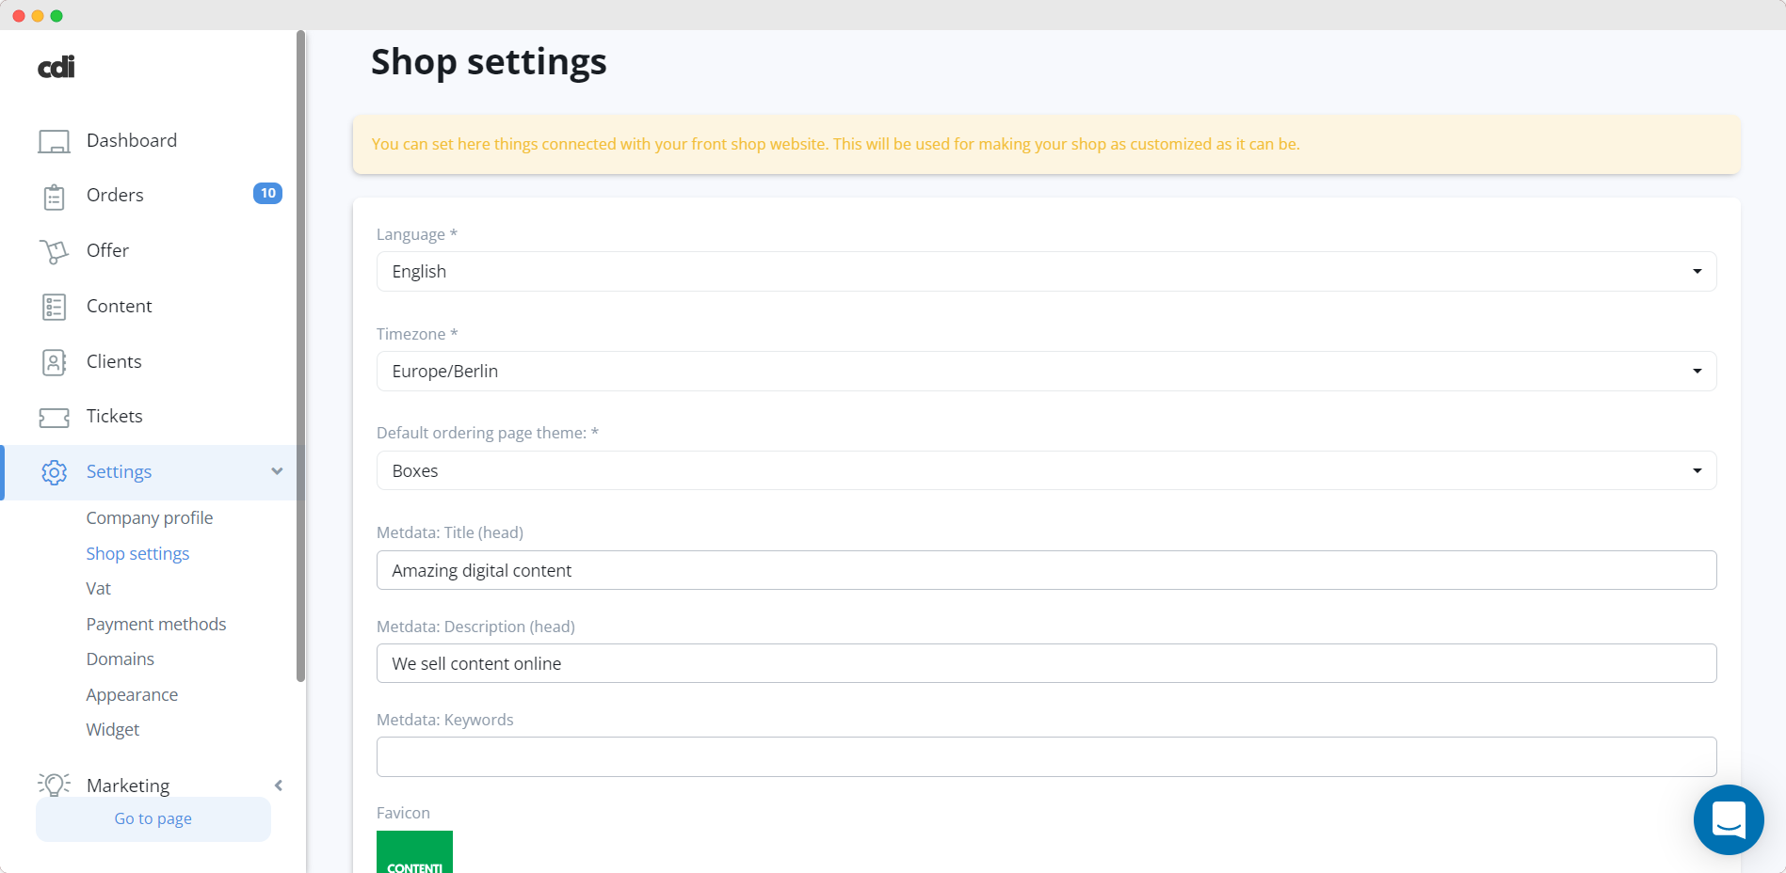
Task: Click the Settings gear icon
Action: (54, 472)
